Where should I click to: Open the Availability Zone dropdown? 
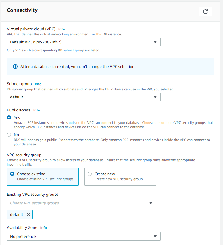click(x=155, y=236)
